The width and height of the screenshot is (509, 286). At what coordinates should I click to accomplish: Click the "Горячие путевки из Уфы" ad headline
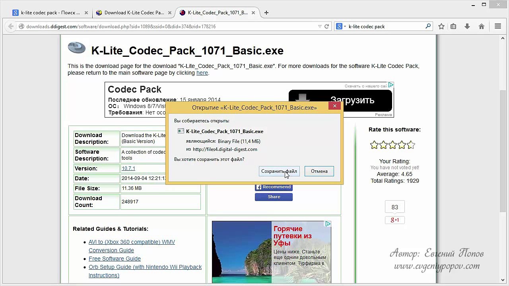(292, 236)
